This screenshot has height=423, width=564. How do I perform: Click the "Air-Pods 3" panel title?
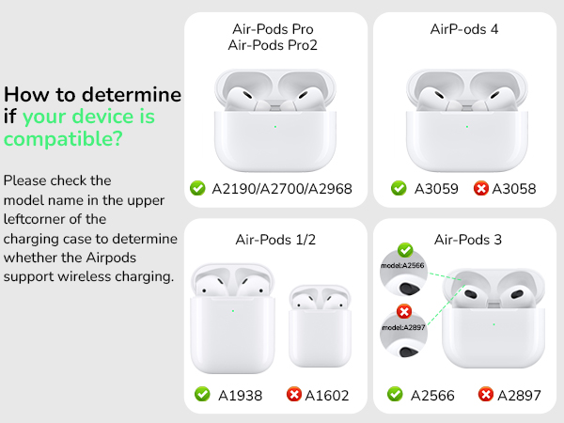click(467, 240)
